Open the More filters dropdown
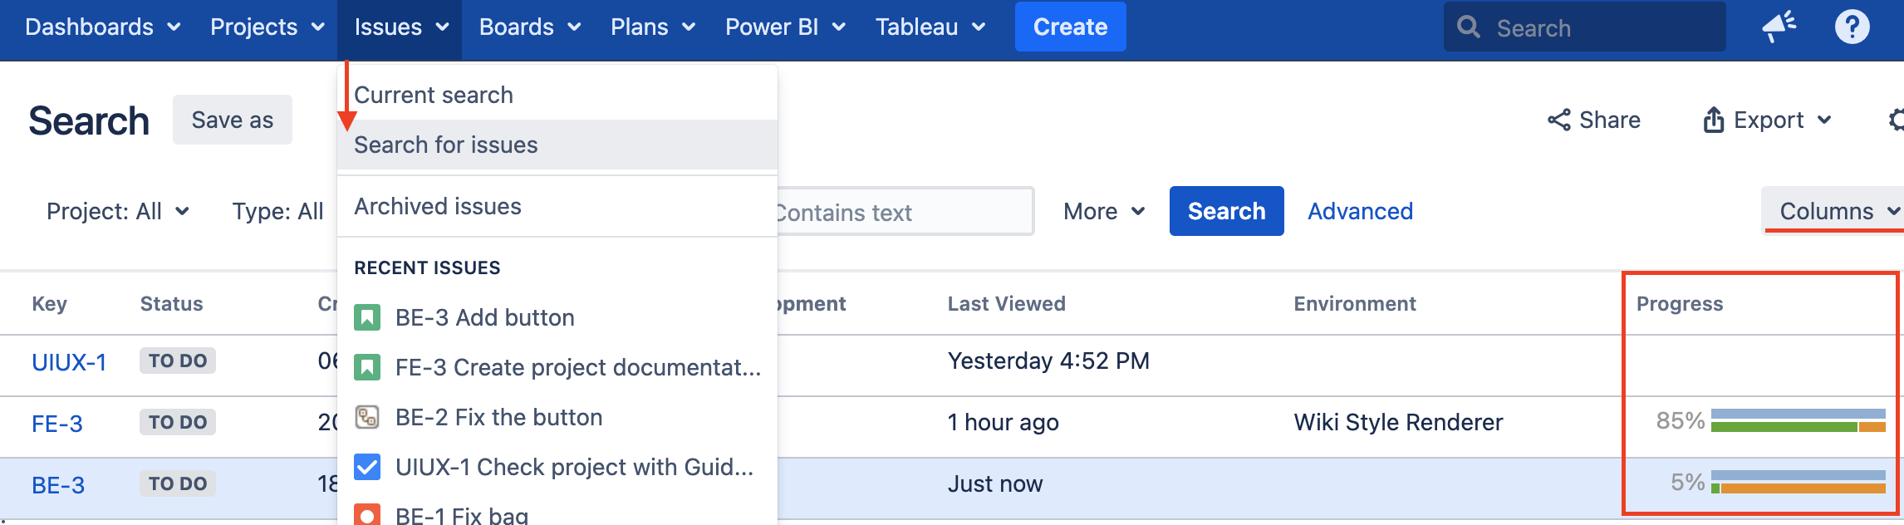 1104,211
